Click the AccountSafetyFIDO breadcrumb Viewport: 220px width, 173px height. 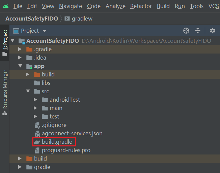coord(31,19)
